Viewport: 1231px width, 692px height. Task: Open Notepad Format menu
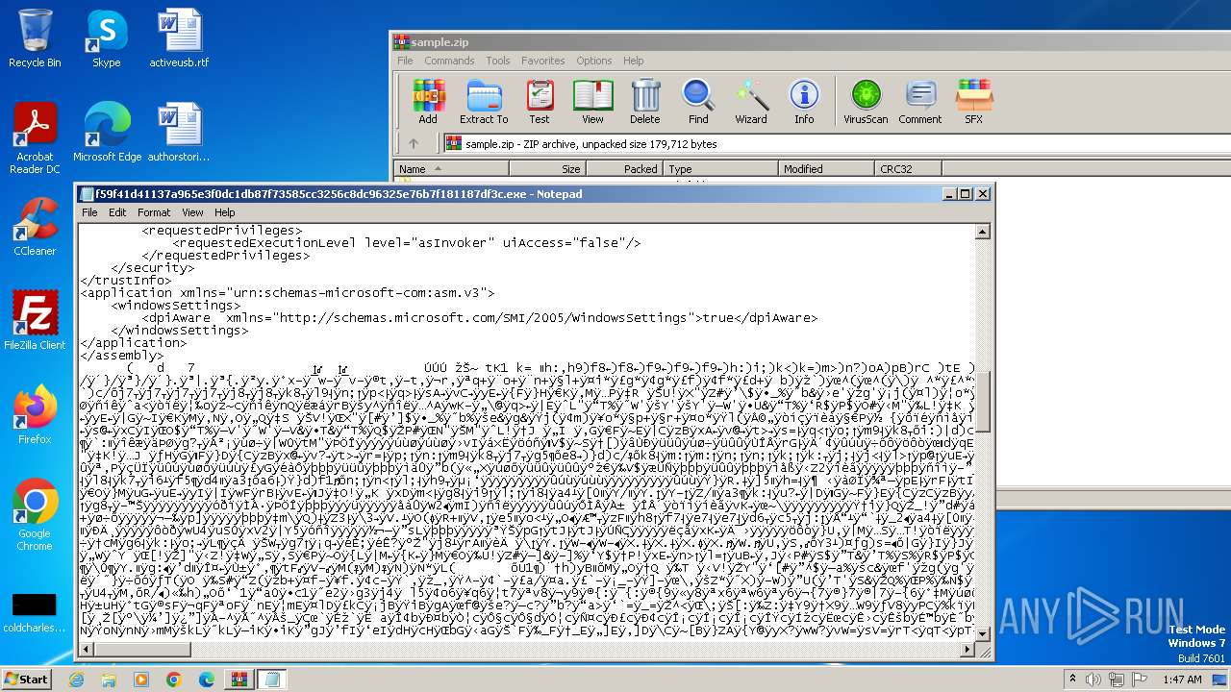point(154,212)
